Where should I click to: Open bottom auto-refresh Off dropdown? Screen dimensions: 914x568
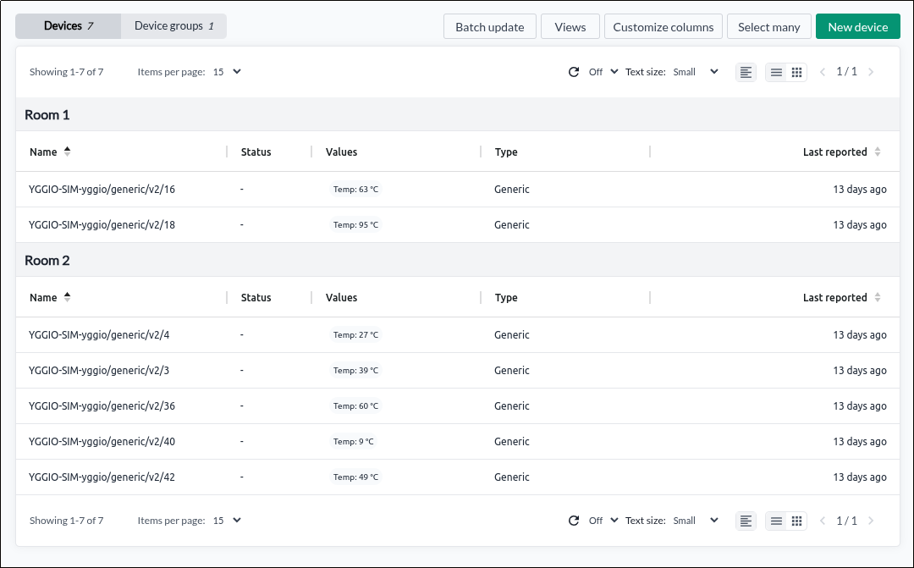click(x=603, y=521)
